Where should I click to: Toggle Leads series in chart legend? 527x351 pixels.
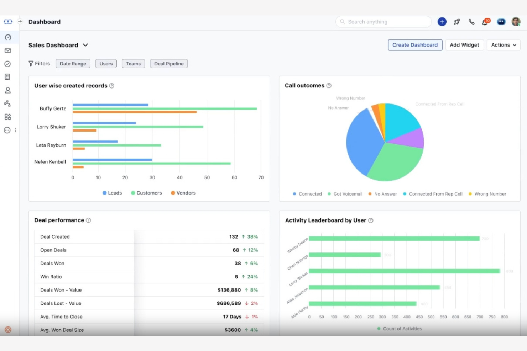coord(112,193)
